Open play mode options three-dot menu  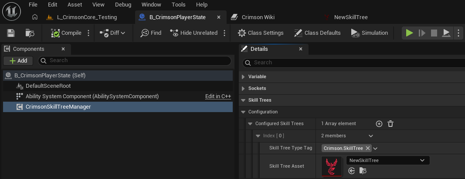(x=458, y=33)
